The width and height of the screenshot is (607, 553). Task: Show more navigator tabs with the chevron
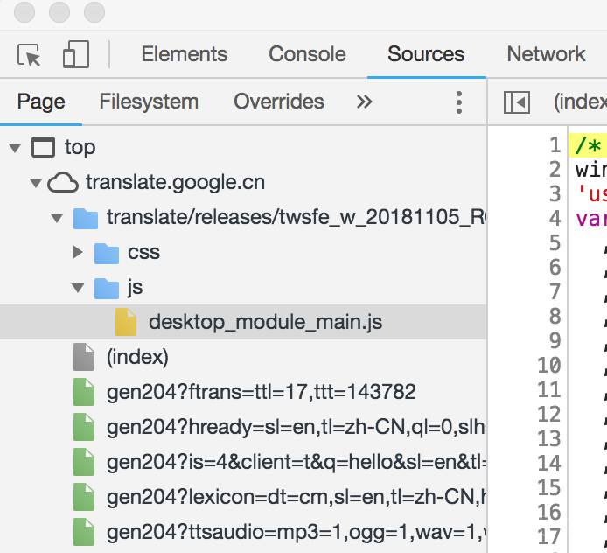pos(364,101)
